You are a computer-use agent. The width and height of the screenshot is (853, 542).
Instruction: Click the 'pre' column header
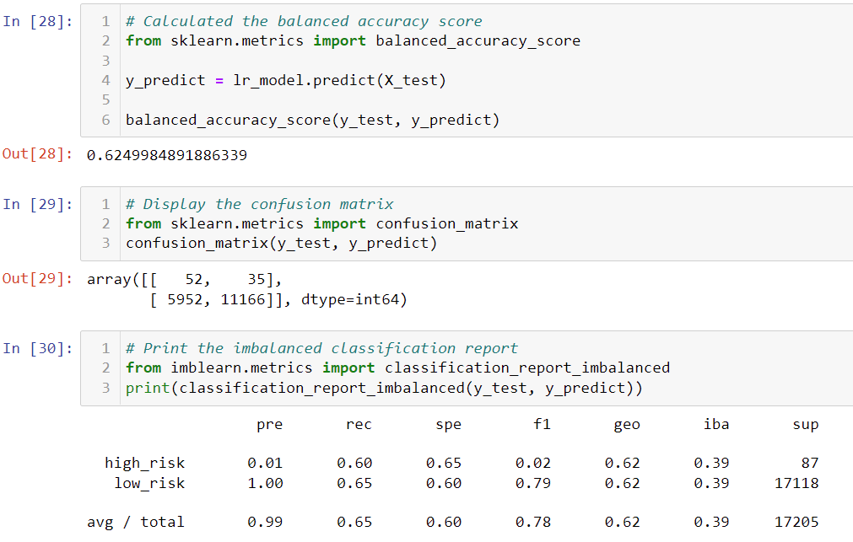click(x=270, y=425)
